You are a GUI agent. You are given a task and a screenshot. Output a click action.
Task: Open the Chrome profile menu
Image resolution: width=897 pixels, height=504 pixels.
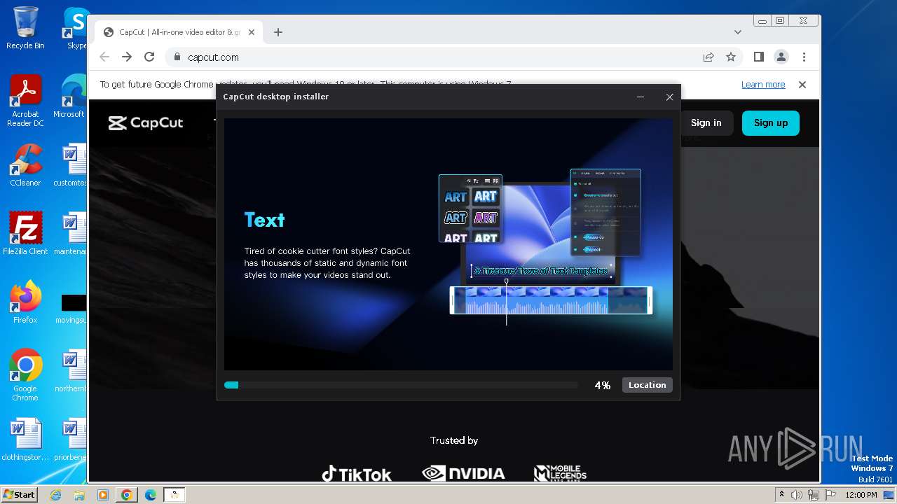click(x=781, y=57)
